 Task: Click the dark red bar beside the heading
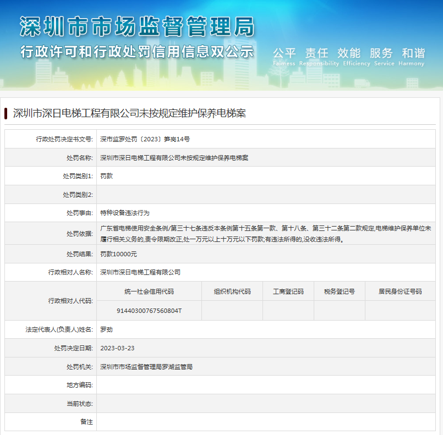point(6,113)
